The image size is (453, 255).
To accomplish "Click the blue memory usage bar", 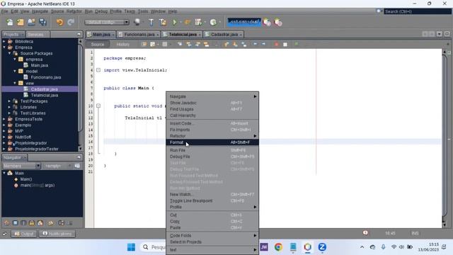I will point(244,22).
